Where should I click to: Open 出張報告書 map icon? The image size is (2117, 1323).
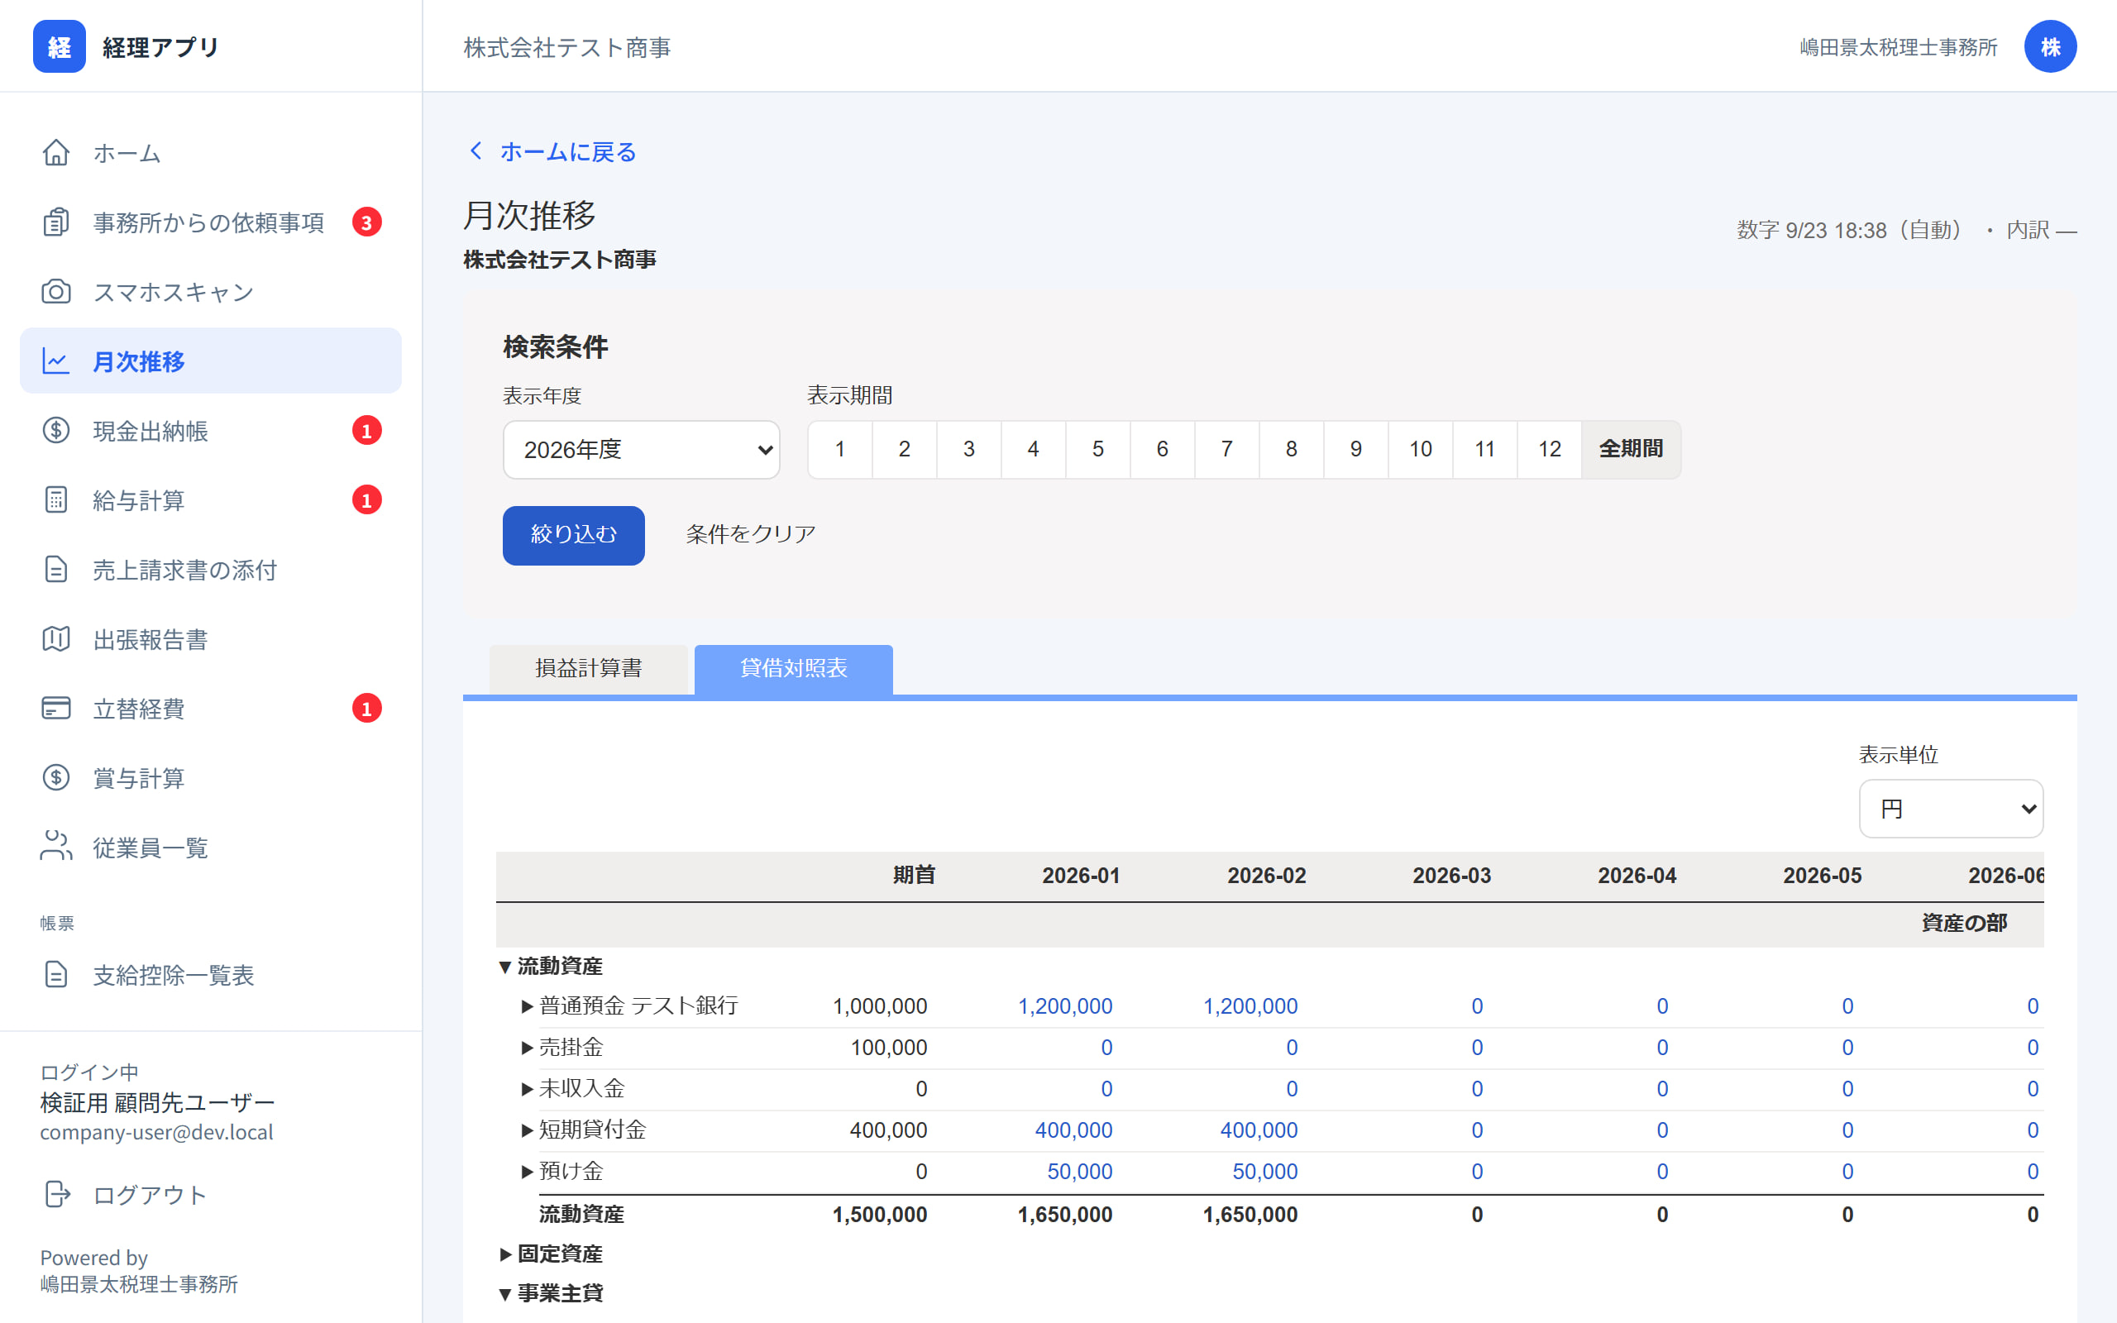[56, 638]
